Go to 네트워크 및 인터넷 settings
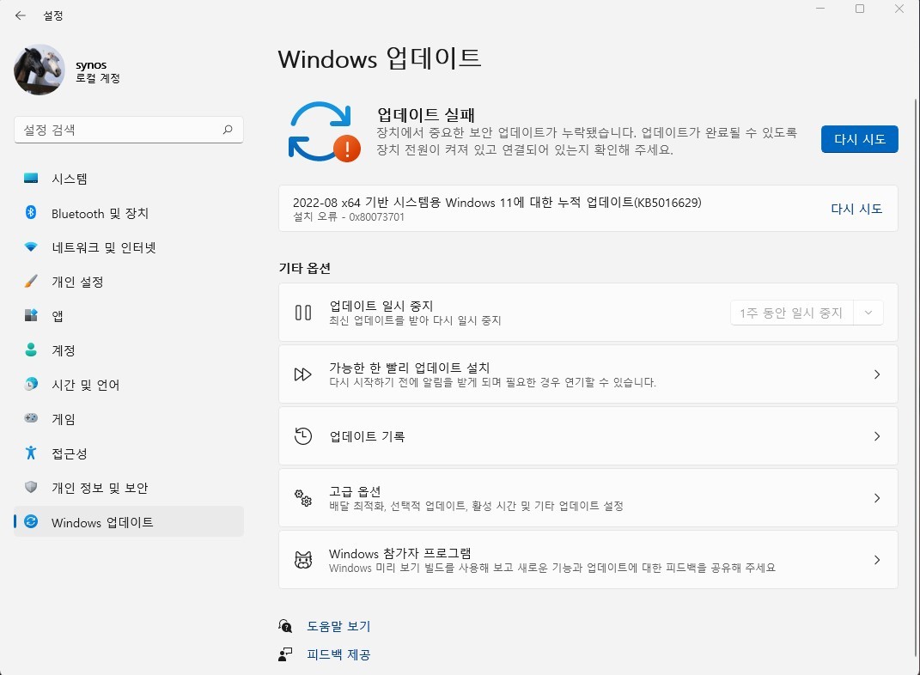The height and width of the screenshot is (675, 920). tap(129, 247)
